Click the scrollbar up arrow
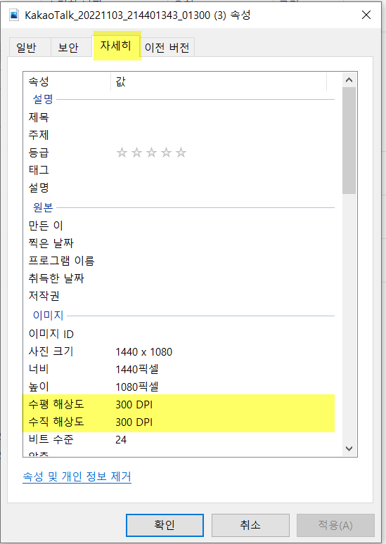Viewport: 386px width, 544px height. coord(349,80)
